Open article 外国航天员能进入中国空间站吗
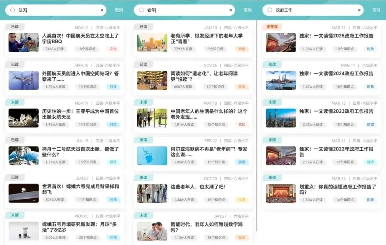Viewport: 386px width, 245px height. click(80, 76)
